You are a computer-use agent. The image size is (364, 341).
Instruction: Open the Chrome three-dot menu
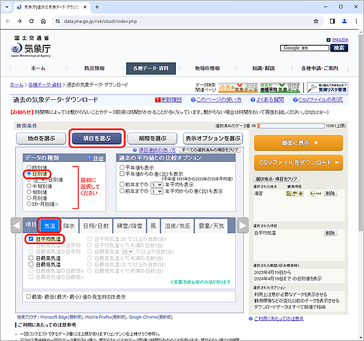[x=356, y=21]
